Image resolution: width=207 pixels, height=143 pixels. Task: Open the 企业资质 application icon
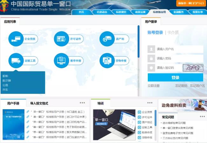pyautogui.click(x=16, y=39)
